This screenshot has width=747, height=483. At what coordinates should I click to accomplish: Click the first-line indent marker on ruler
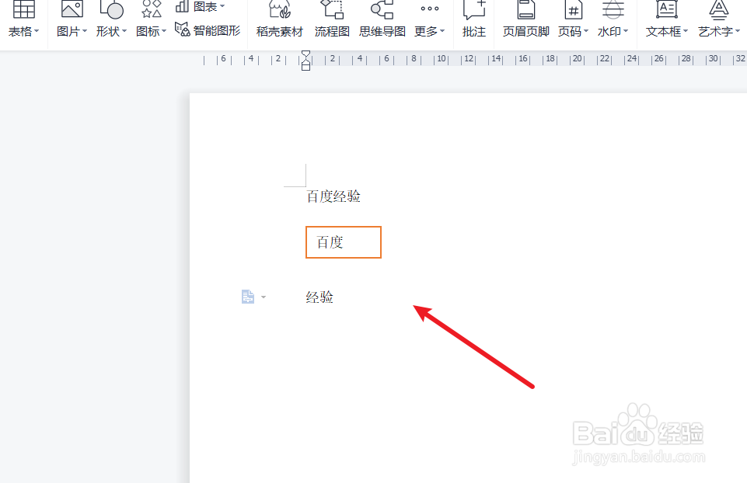click(305, 54)
